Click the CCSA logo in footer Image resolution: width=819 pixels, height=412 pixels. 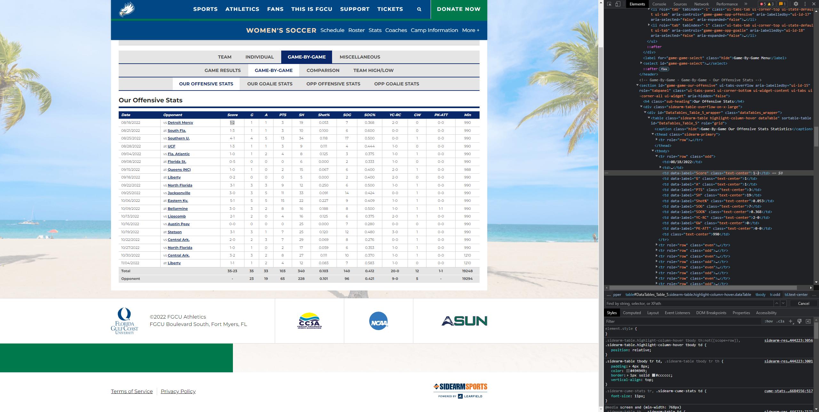pos(309,321)
